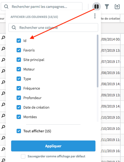Open the three-dot options menu in columns panel
This screenshot has width=124, height=162.
tap(95, 16)
